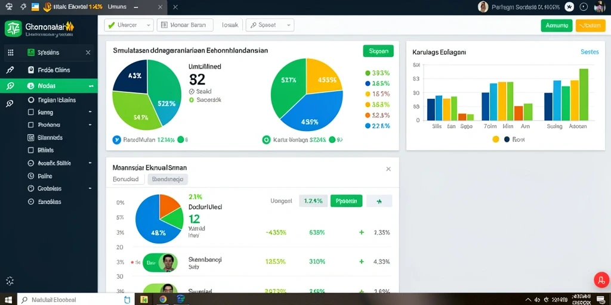Expand the Kanng sidebar item arrow
Viewport: 611px width, 305px height.
point(91,113)
